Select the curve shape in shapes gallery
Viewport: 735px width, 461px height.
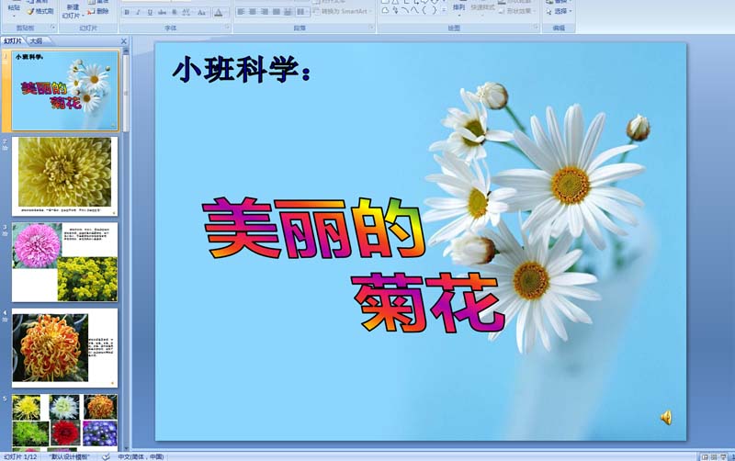point(414,10)
